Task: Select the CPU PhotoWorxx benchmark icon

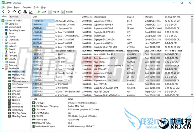Action: [9, 88]
